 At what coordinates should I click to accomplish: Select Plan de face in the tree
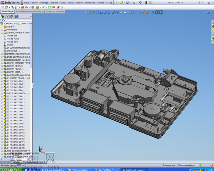click(x=12, y=36)
